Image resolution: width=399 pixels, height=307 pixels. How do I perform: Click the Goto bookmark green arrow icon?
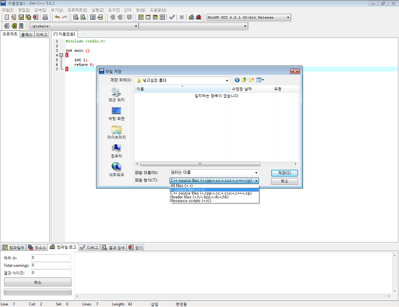coord(14,25)
